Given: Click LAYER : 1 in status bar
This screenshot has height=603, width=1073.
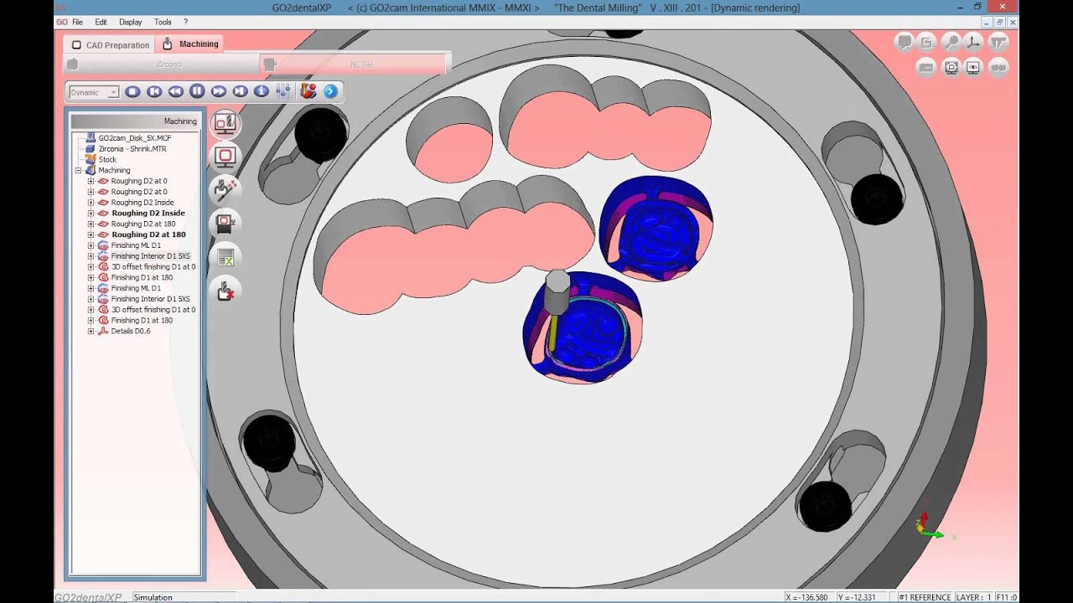Looking at the screenshot, I should click(974, 597).
